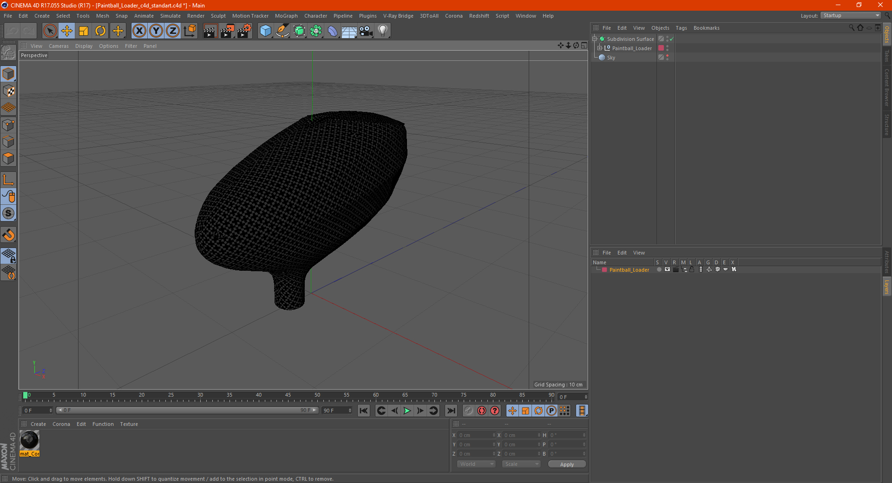Toggle Lock flag for Paintball_Loader layer

pos(692,269)
